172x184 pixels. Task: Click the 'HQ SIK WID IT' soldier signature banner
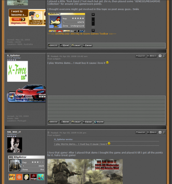pyautogui.click(x=85, y=172)
